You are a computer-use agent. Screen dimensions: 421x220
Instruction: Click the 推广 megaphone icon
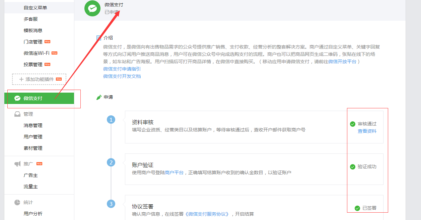17,164
